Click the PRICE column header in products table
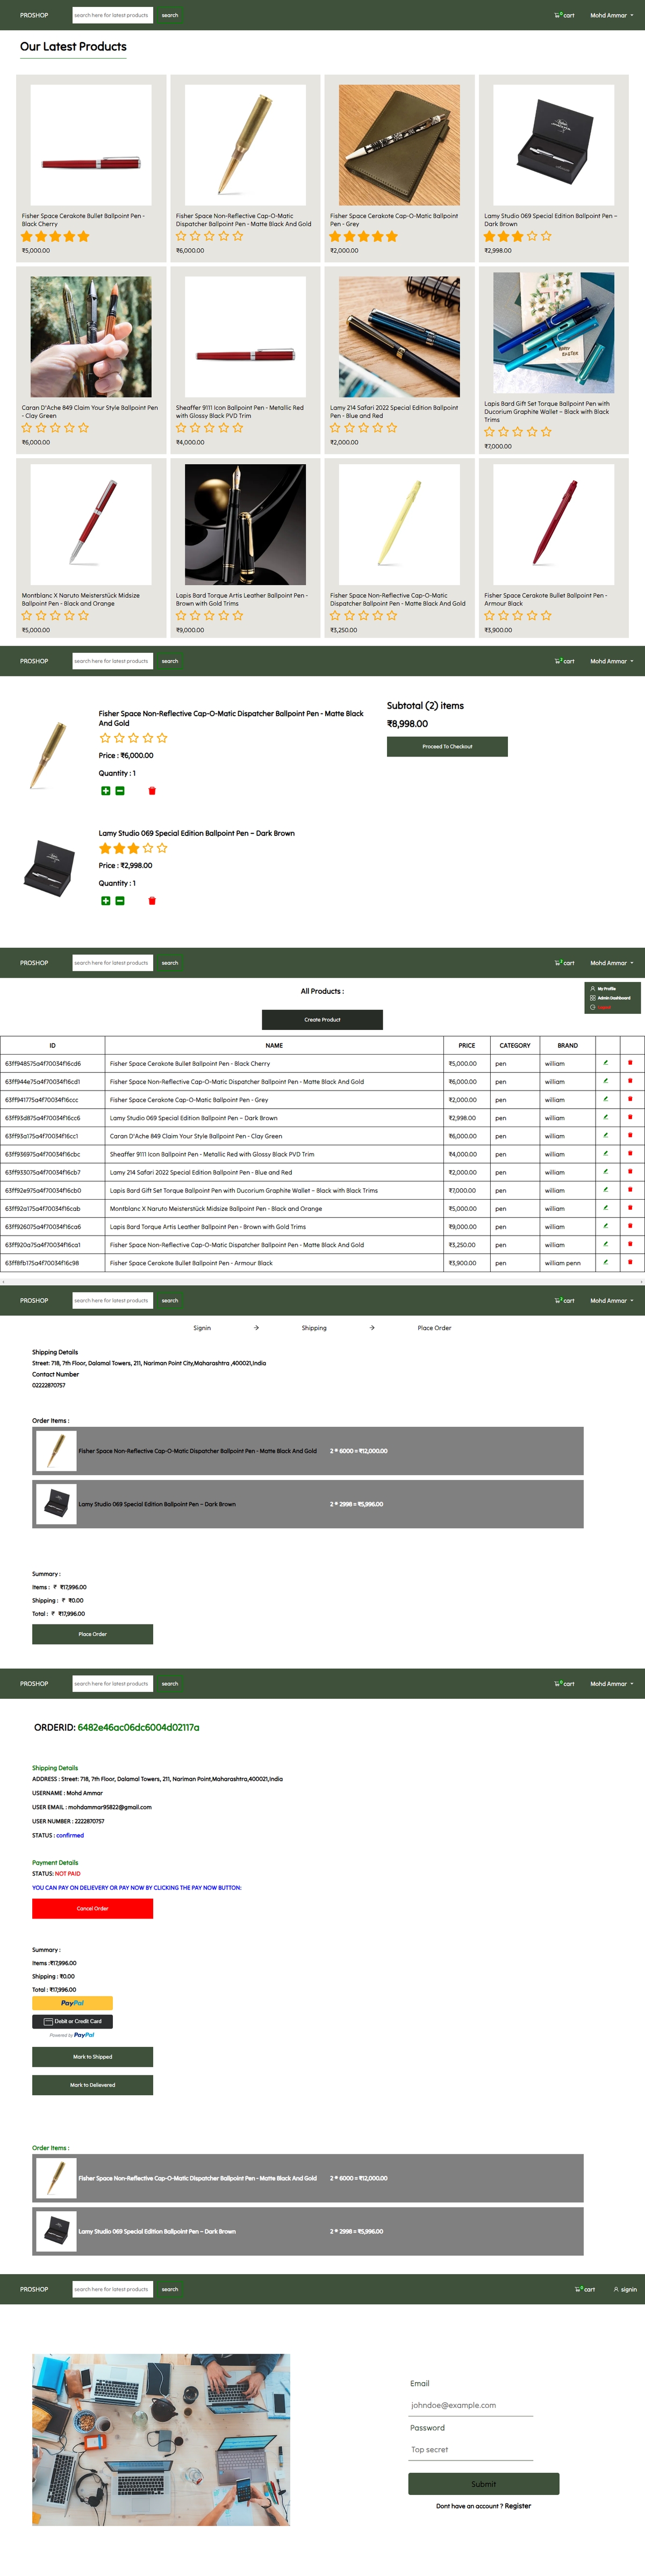This screenshot has height=2576, width=645. coord(467,1045)
